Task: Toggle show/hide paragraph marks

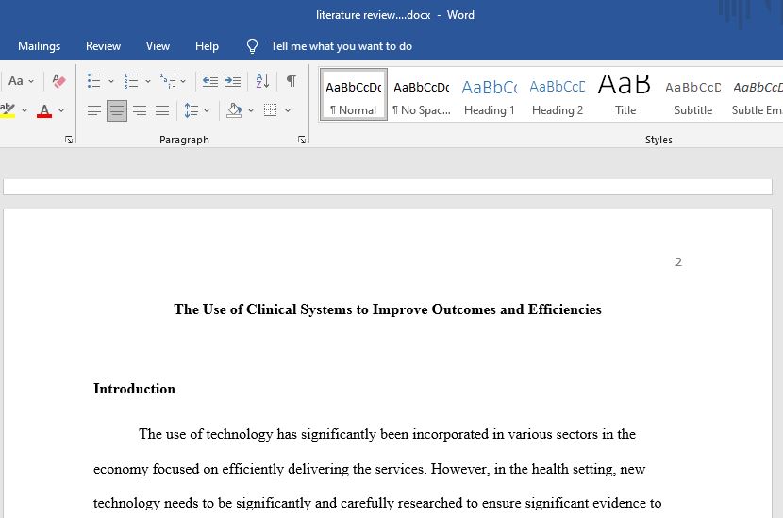Action: click(x=292, y=81)
